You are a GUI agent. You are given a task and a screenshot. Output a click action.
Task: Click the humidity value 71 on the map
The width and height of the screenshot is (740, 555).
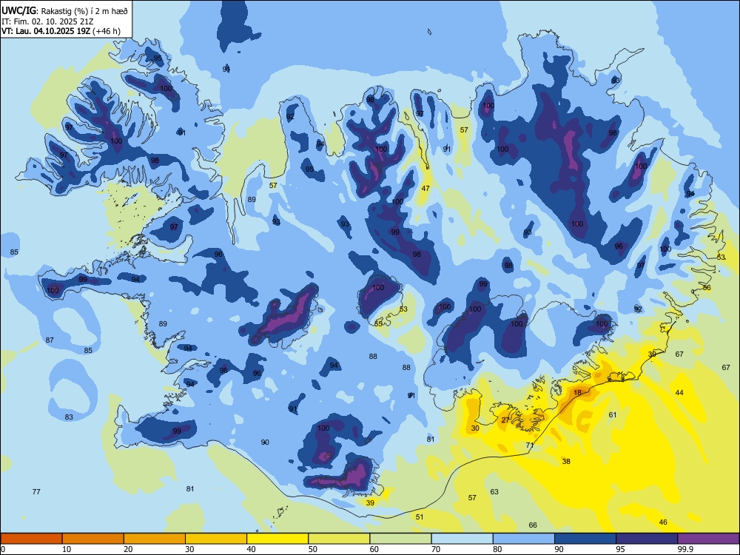(x=530, y=445)
